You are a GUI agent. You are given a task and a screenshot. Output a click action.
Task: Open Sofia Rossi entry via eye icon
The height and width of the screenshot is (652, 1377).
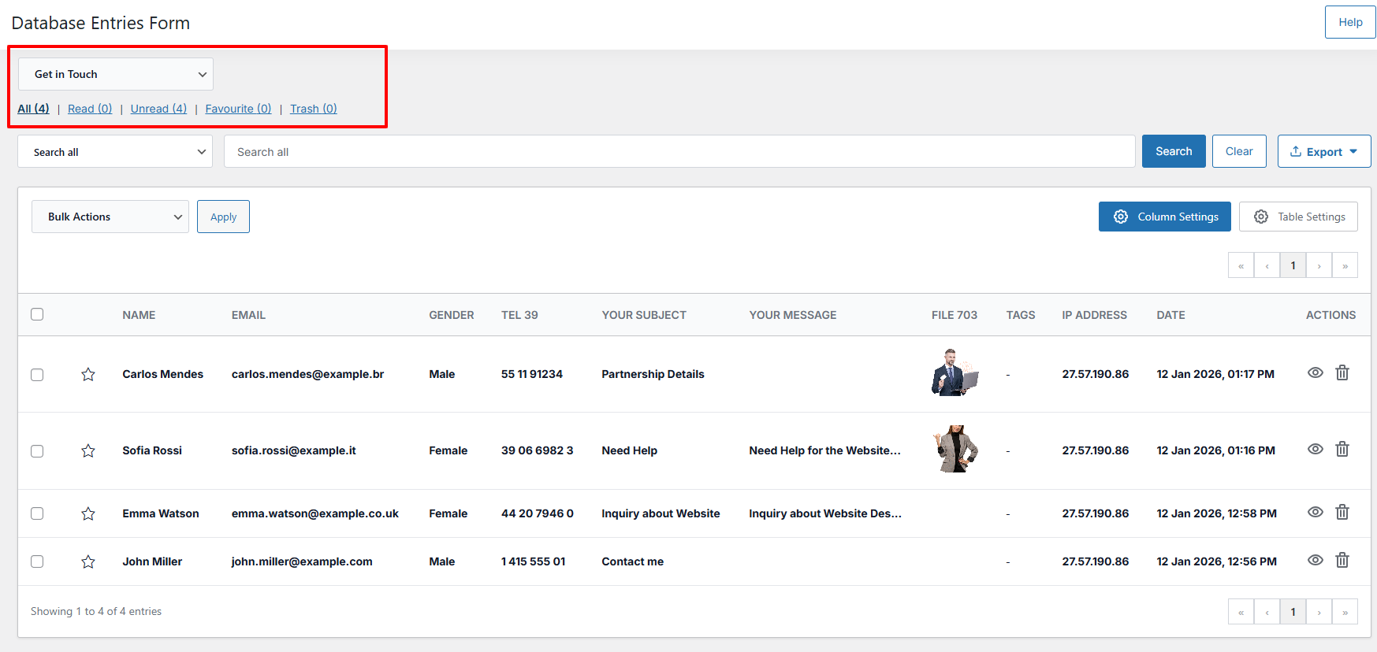pyautogui.click(x=1315, y=449)
